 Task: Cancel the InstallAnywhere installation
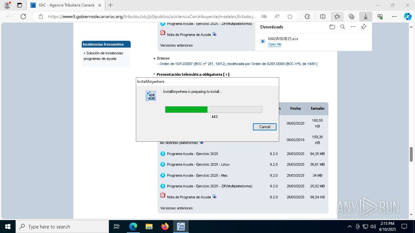265,127
